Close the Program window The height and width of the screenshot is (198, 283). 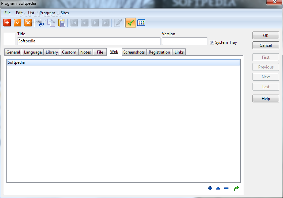[x=274, y=2]
